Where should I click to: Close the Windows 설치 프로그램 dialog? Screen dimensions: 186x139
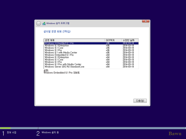pyautogui.click(x=146, y=21)
